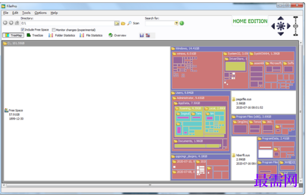The image size is (306, 195).
Task: Click the blue save floppy disk icon
Action: (142, 35)
